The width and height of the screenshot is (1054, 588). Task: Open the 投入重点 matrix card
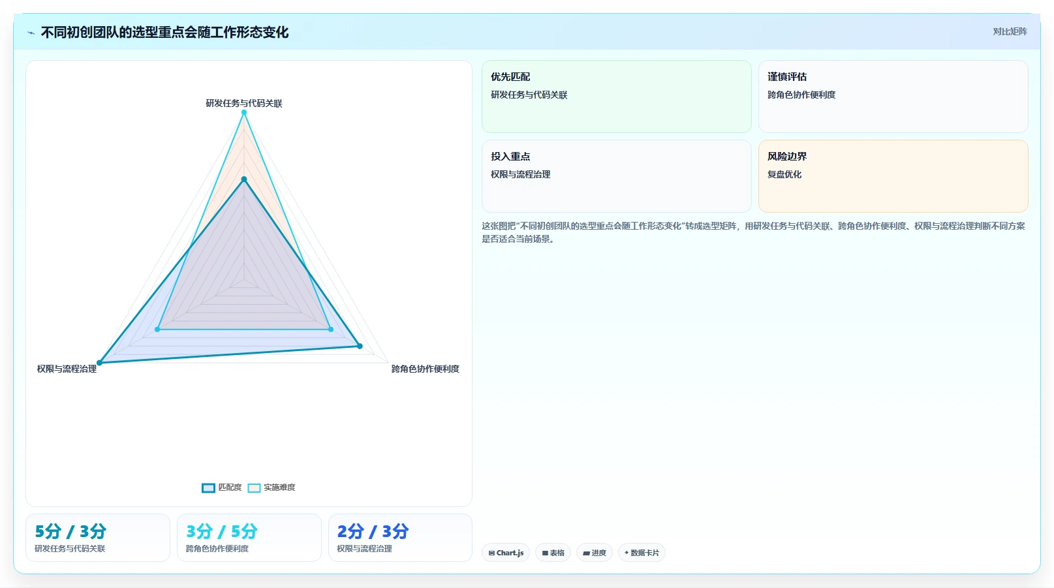616,176
